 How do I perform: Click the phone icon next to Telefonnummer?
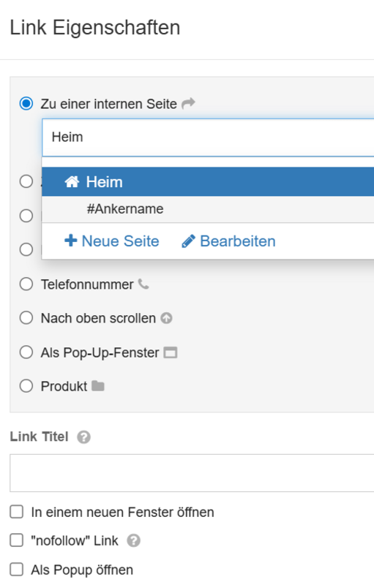pyautogui.click(x=143, y=284)
